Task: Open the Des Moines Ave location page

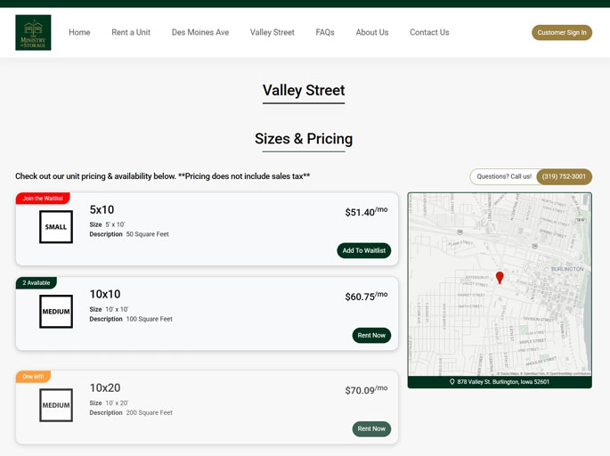Action: tap(200, 33)
